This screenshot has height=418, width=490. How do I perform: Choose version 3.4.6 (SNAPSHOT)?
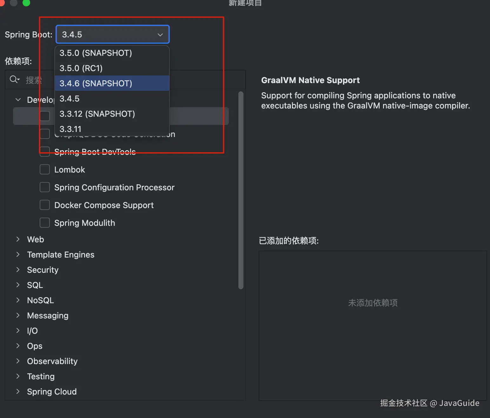tap(112, 83)
